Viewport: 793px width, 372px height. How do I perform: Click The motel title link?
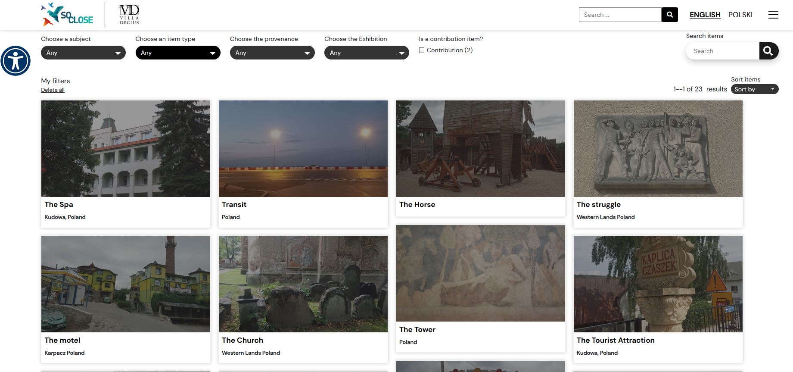[62, 340]
